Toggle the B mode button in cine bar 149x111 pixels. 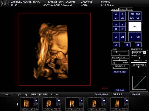pos(57,94)
